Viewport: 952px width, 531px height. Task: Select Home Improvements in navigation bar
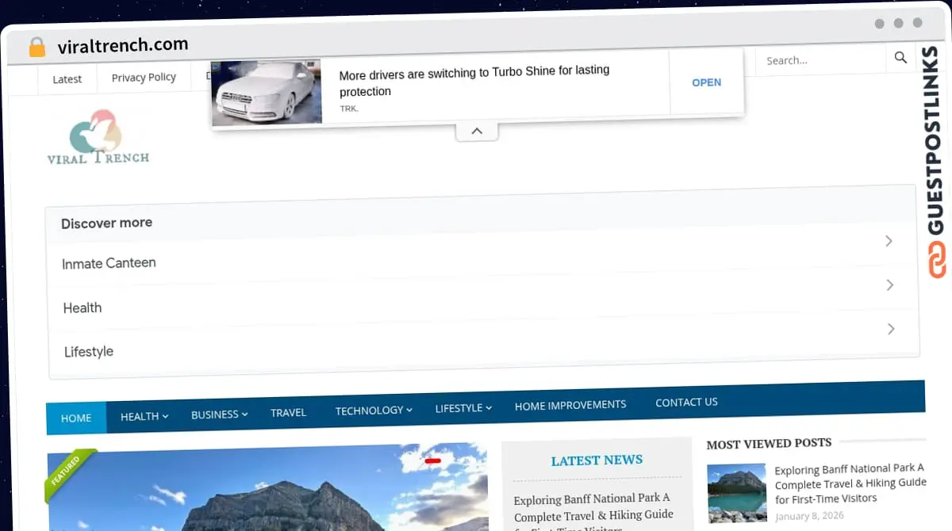570,405
